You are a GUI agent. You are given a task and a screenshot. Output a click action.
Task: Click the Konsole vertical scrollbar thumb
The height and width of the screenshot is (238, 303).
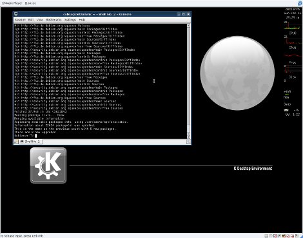click(x=188, y=129)
